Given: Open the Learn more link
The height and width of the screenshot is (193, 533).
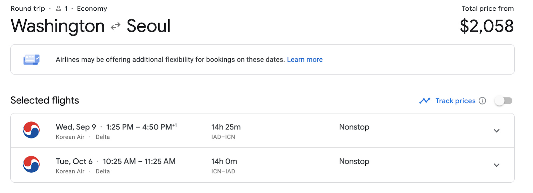Looking at the screenshot, I should (x=305, y=60).
